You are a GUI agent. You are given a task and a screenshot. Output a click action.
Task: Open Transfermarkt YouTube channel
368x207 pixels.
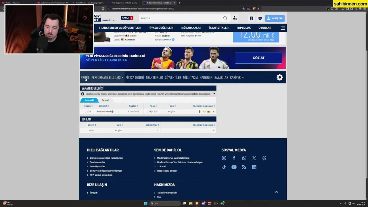[x=234, y=167]
